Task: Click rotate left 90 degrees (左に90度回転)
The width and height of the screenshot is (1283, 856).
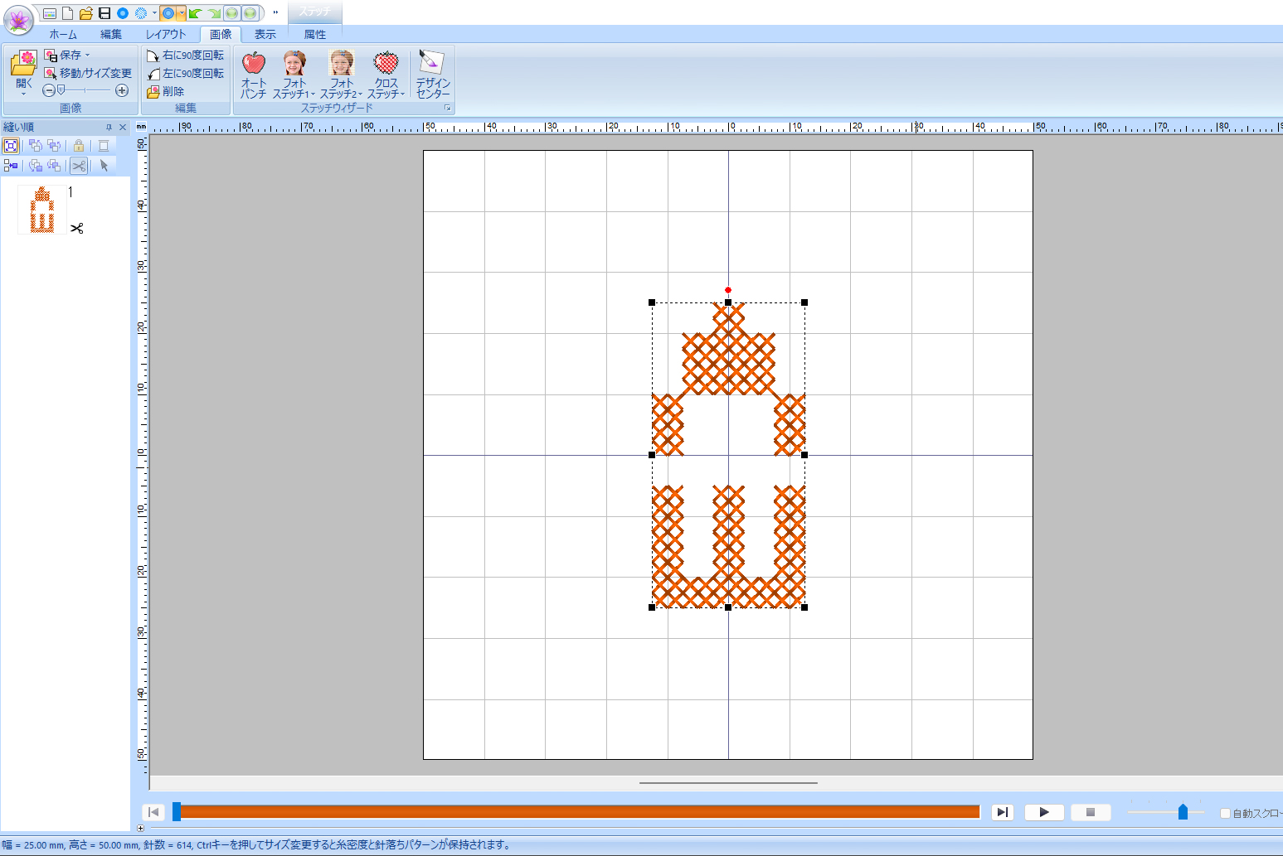Action: click(185, 74)
